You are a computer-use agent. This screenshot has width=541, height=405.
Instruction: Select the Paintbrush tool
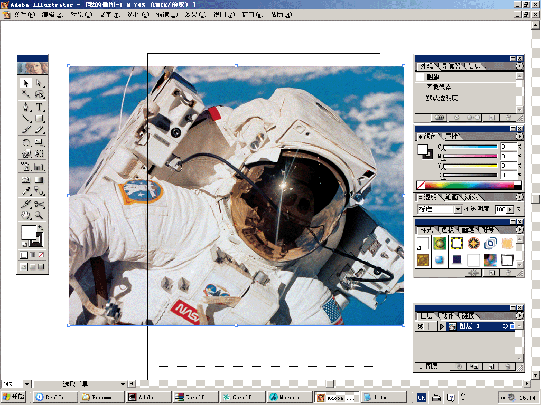tap(26, 130)
